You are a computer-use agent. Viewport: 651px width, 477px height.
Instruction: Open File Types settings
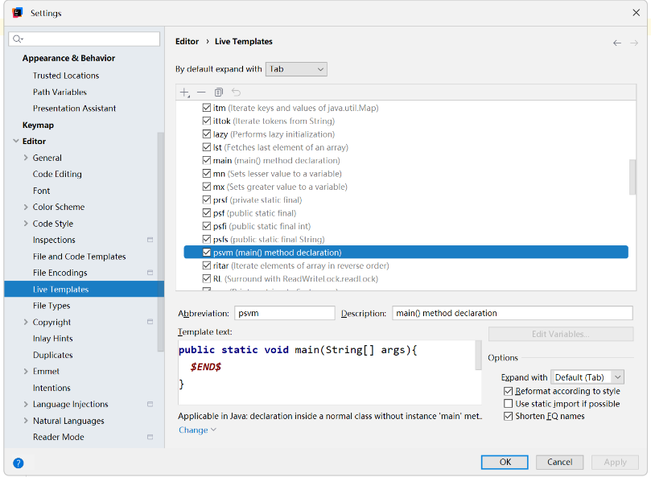52,306
